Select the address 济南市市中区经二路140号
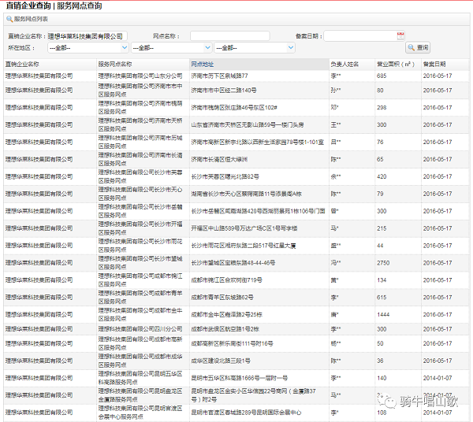The height and width of the screenshot is (422, 473). tap(224, 90)
